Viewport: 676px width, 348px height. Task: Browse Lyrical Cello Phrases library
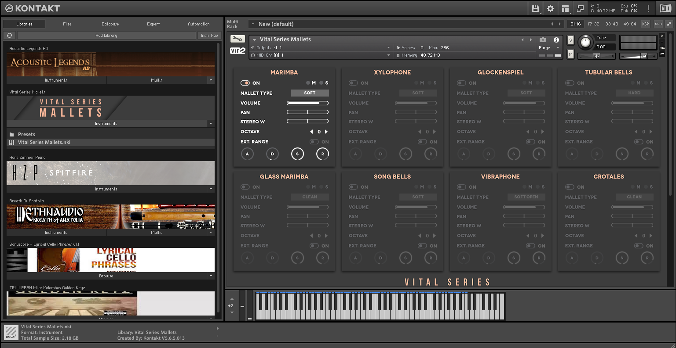click(x=106, y=276)
